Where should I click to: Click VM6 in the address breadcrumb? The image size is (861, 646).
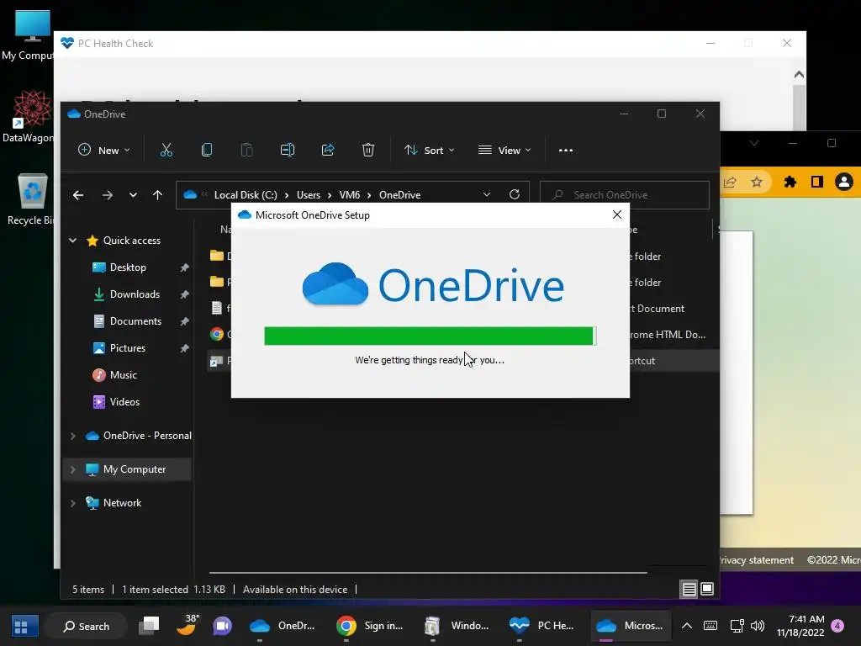[349, 195]
